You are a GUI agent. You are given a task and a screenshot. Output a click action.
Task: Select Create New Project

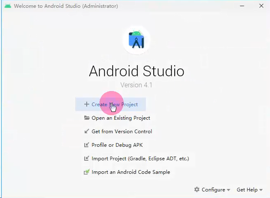[111, 104]
